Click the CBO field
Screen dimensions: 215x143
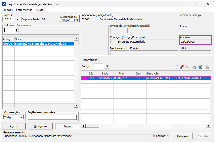(x=196, y=53)
